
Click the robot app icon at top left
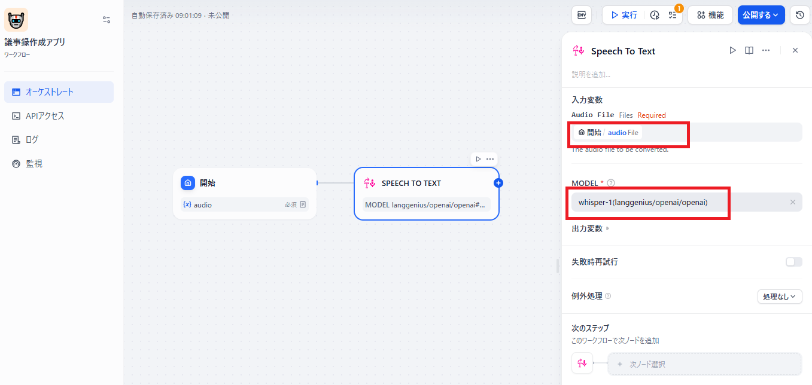(15, 19)
